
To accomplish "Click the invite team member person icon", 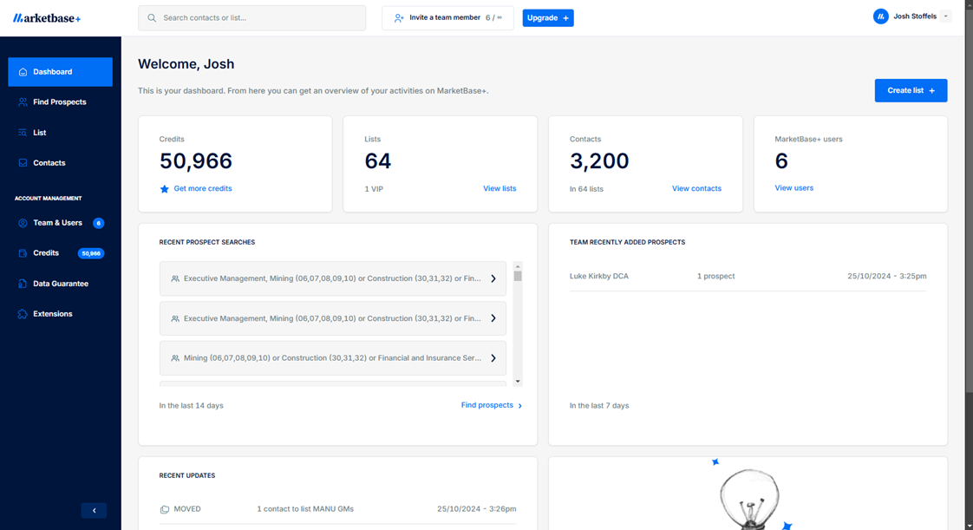I will [x=399, y=18].
